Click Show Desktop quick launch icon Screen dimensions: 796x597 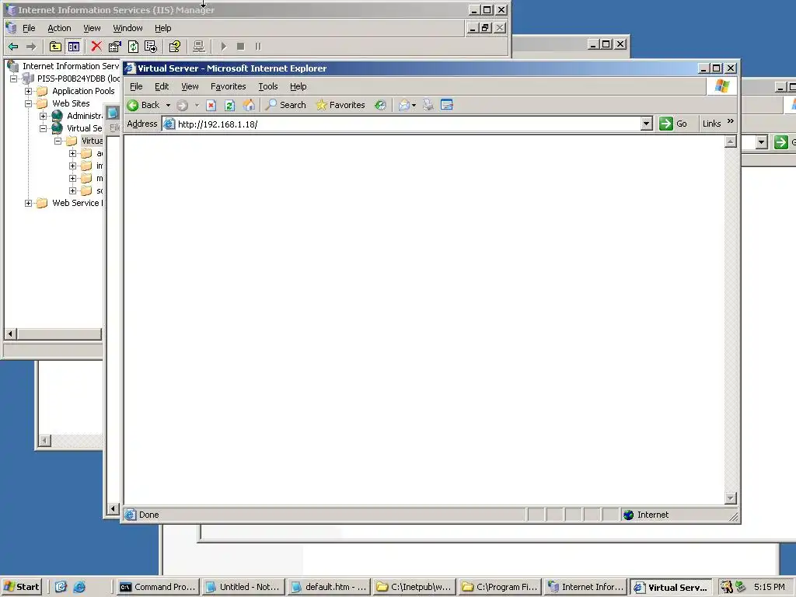(x=61, y=587)
